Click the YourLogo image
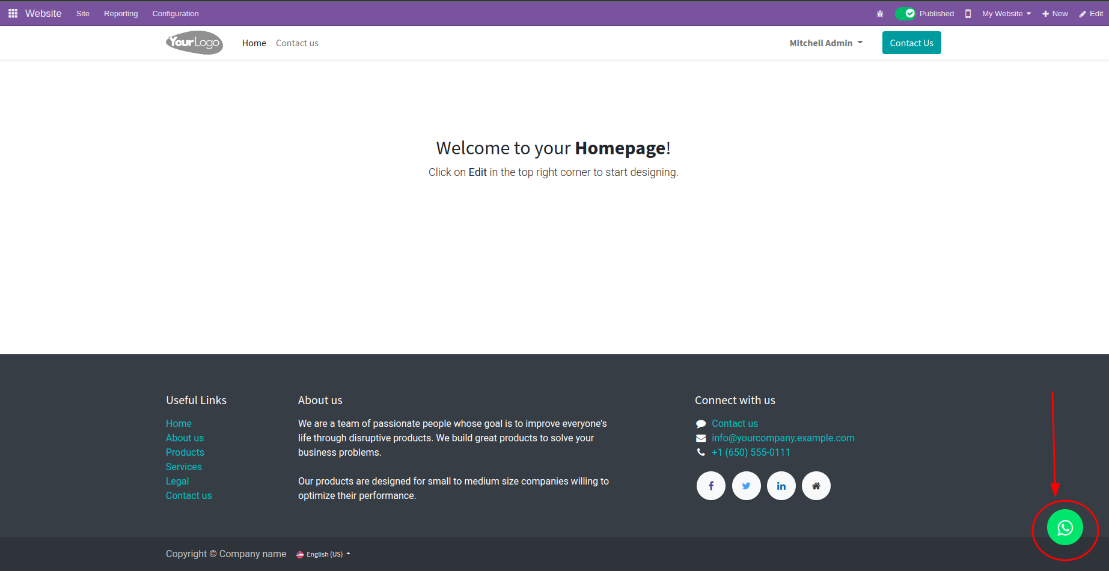 pyautogui.click(x=194, y=43)
